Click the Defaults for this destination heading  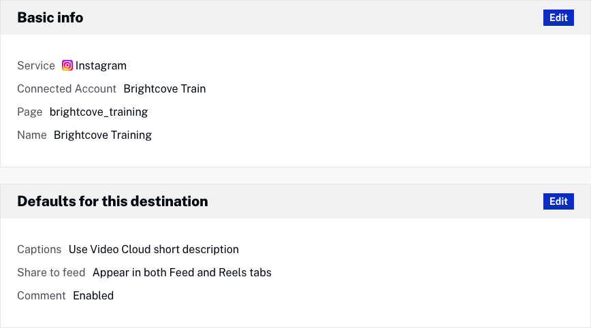click(x=112, y=201)
